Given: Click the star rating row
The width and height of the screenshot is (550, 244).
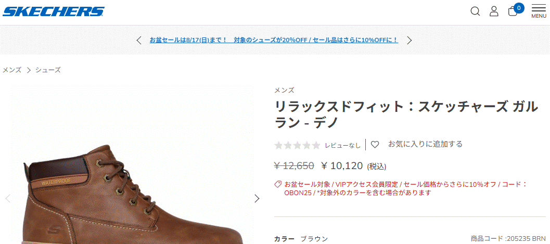Looking at the screenshot, I should click(297, 145).
